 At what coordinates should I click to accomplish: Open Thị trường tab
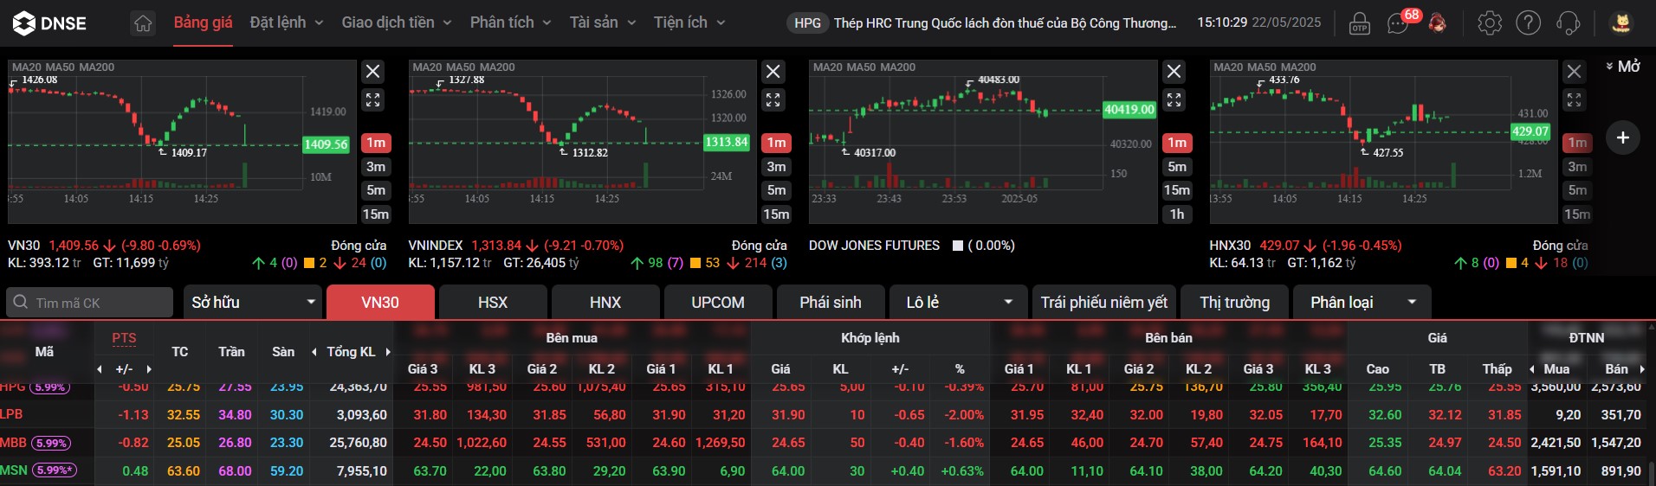click(x=1235, y=303)
